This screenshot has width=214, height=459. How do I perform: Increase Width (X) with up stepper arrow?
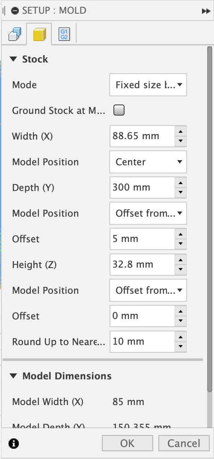[x=180, y=131]
